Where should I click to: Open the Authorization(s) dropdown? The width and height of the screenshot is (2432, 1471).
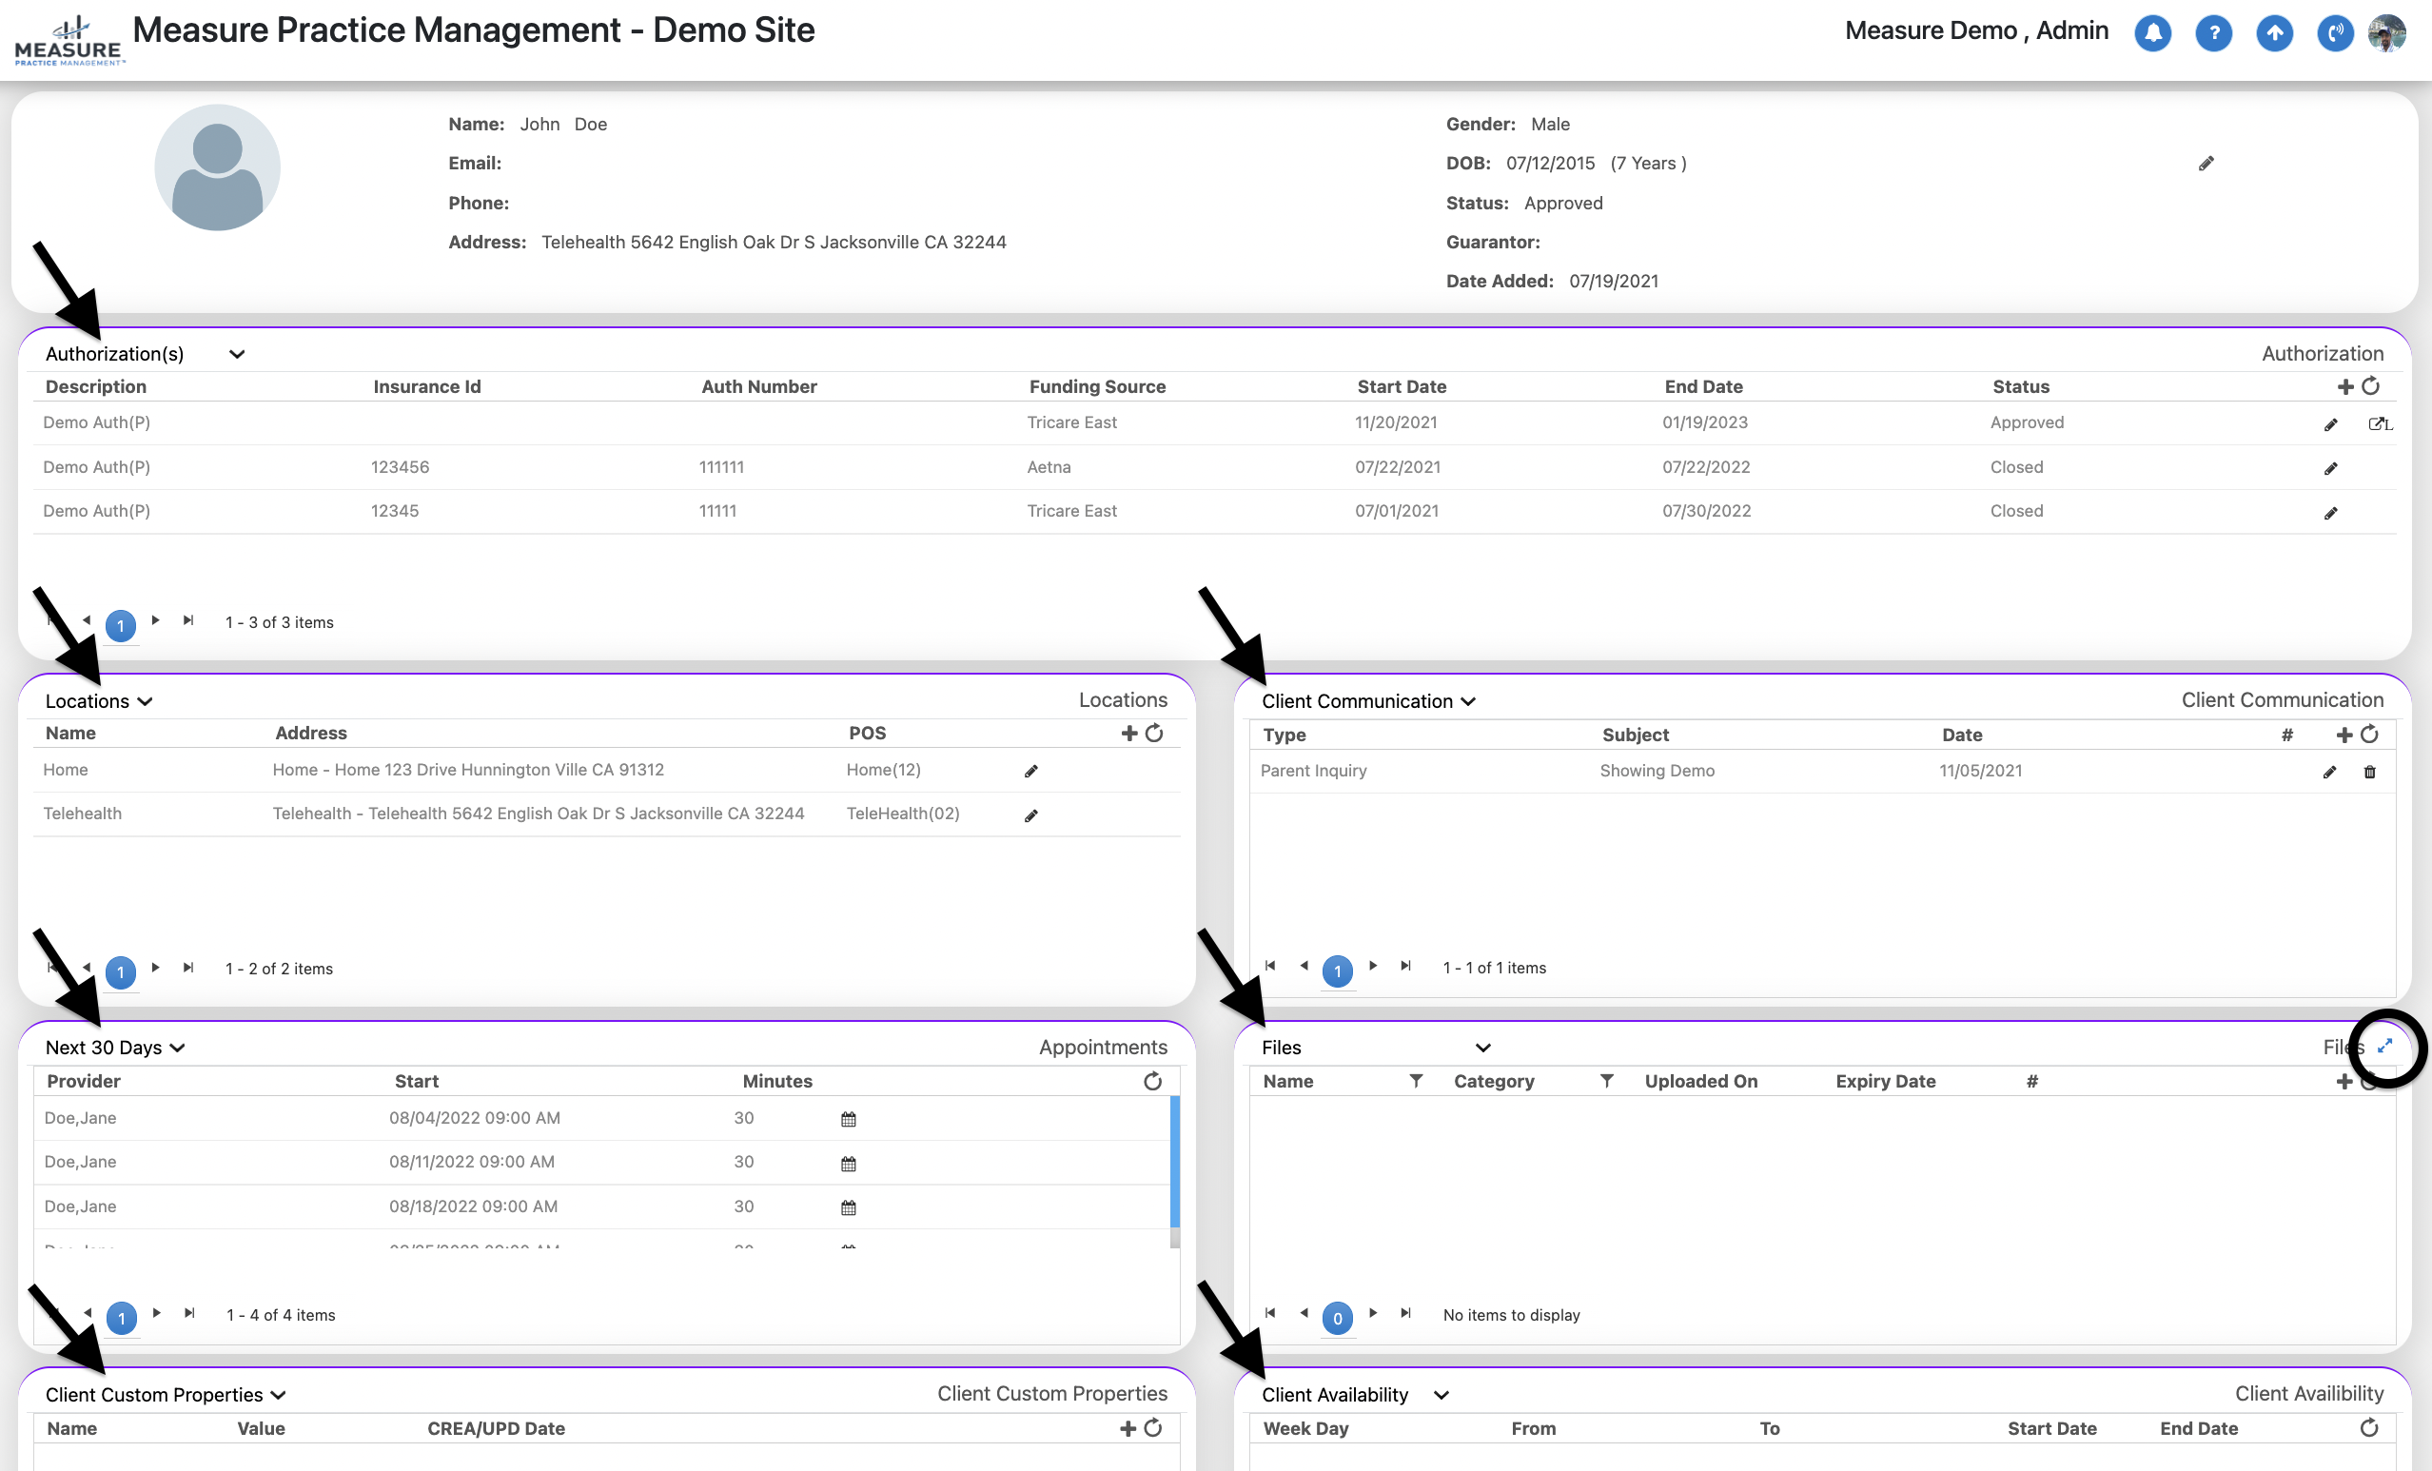pyautogui.click(x=237, y=354)
